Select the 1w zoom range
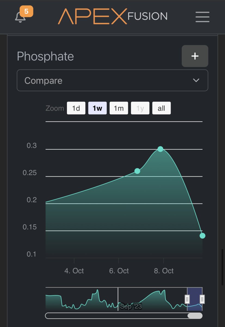Viewport: 225px width, 327px height. (x=97, y=108)
